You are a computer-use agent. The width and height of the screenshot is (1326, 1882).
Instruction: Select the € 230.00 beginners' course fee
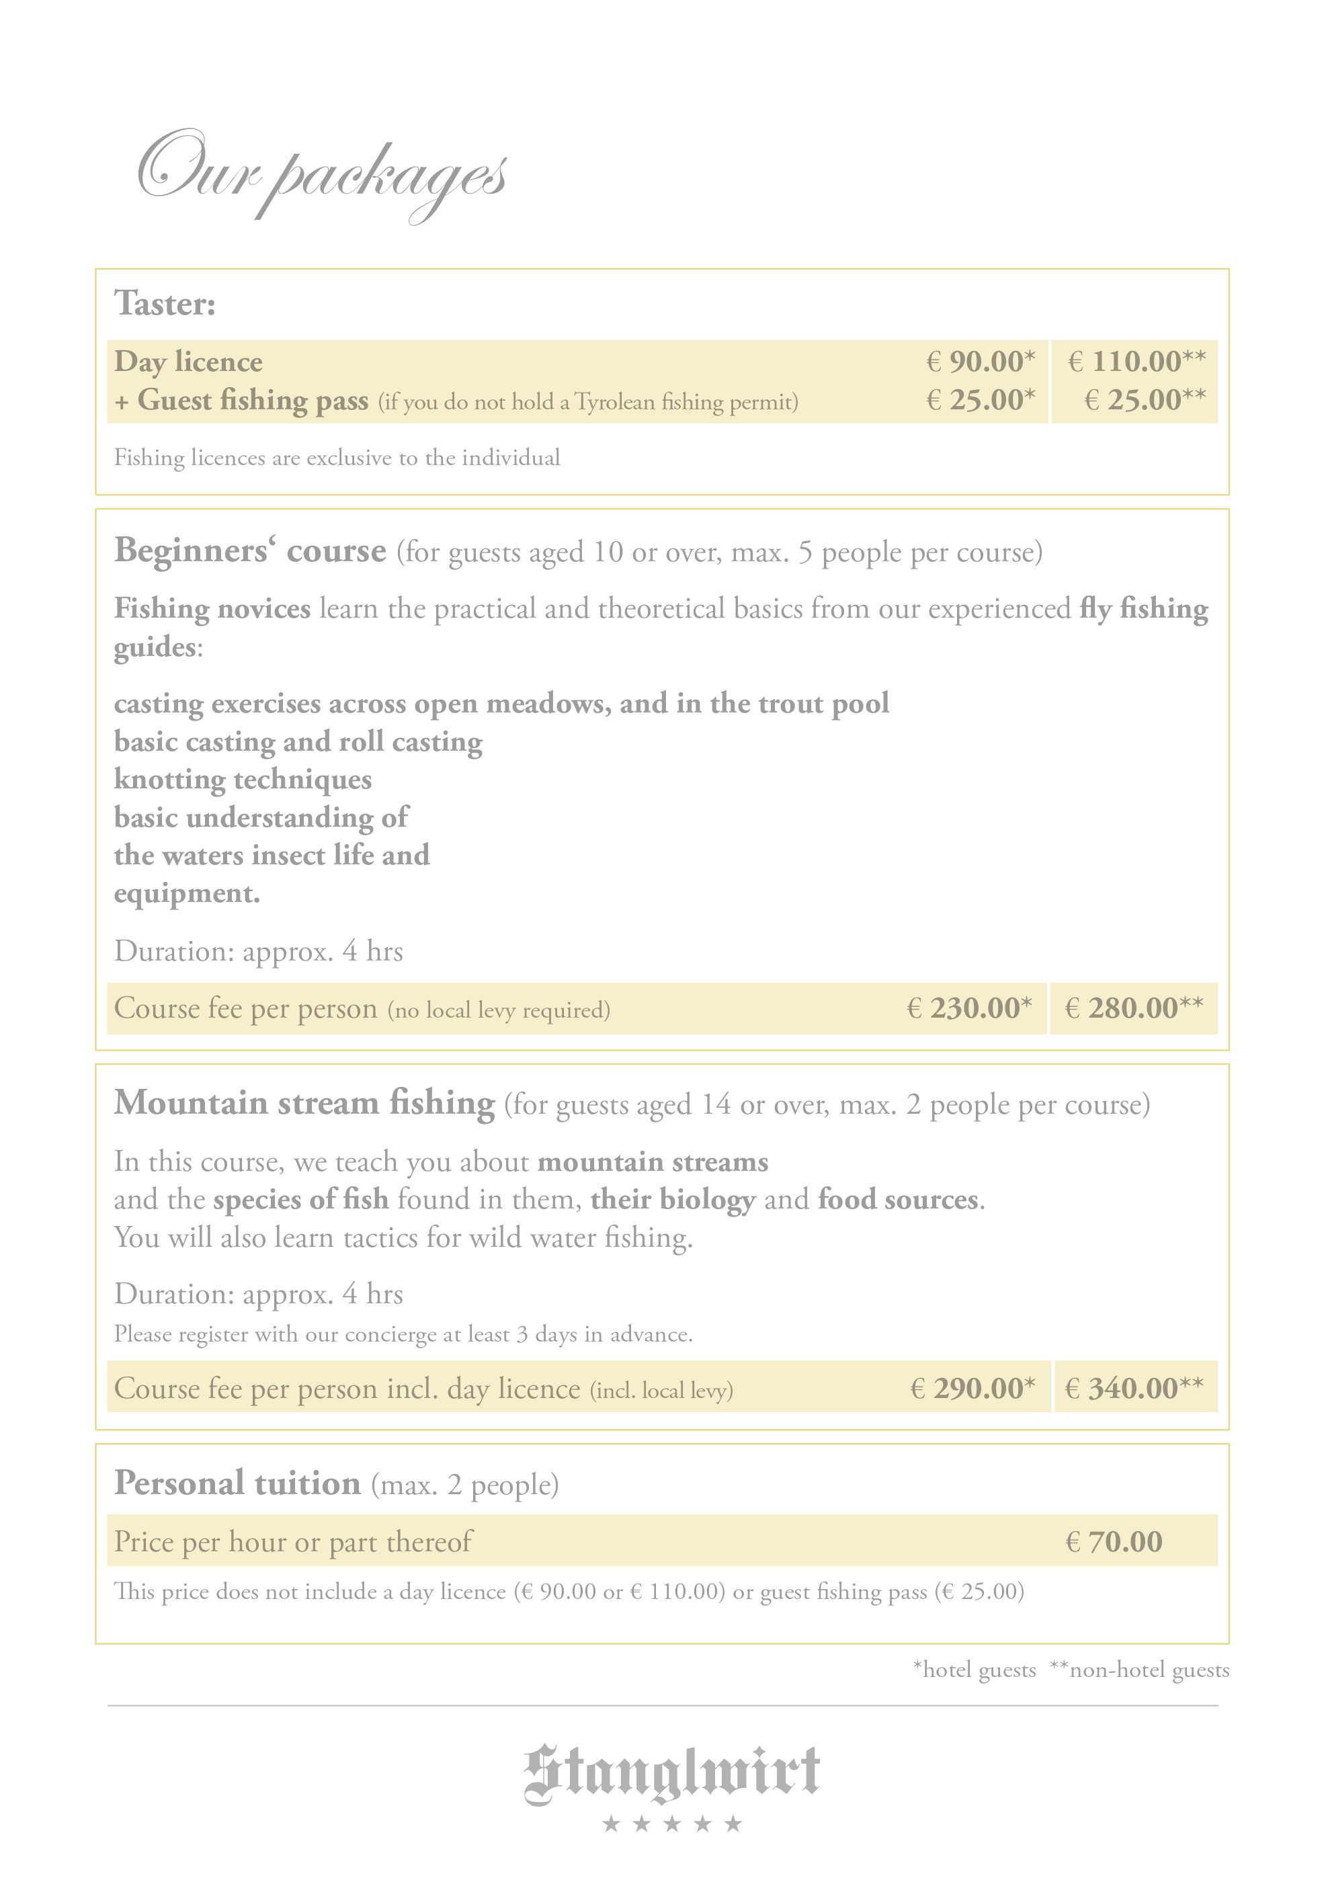(x=970, y=1008)
